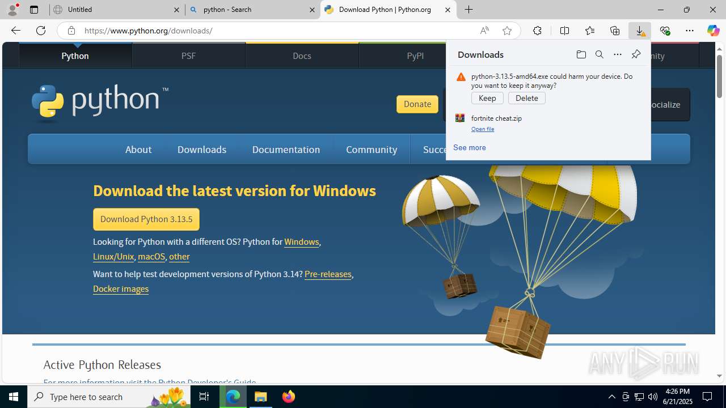This screenshot has width=726, height=408.
Task: Click the yellow Donate button
Action: [417, 104]
